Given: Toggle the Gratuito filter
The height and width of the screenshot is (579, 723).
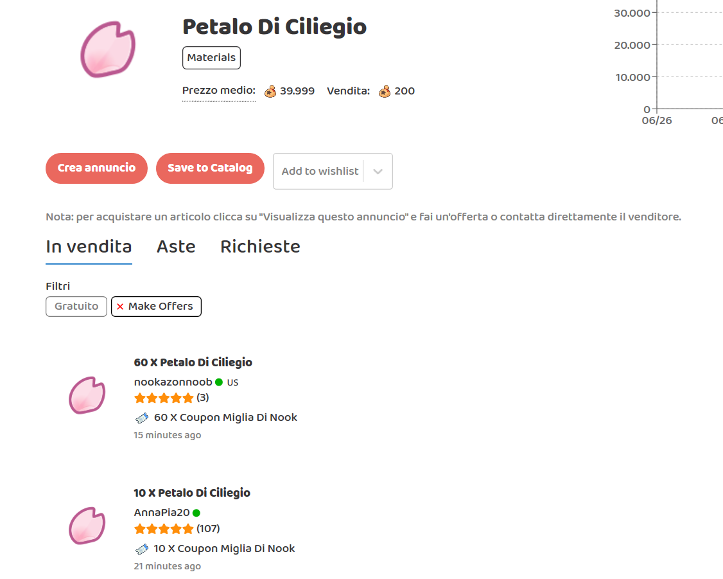Looking at the screenshot, I should point(76,307).
